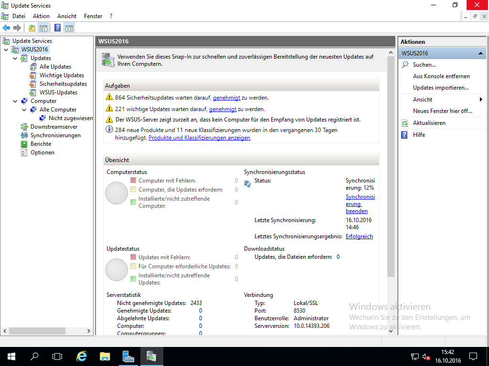Choose Aus Konsole entfernen action

[441, 76]
